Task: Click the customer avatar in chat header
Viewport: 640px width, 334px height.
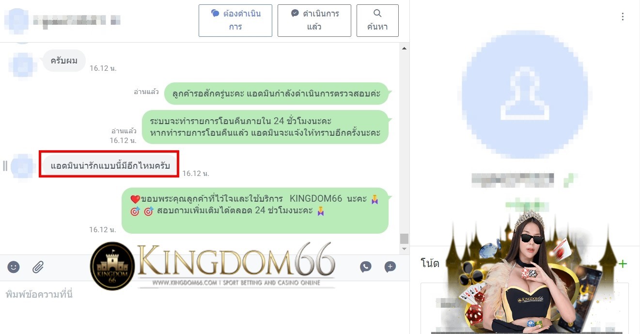Action: [16, 20]
